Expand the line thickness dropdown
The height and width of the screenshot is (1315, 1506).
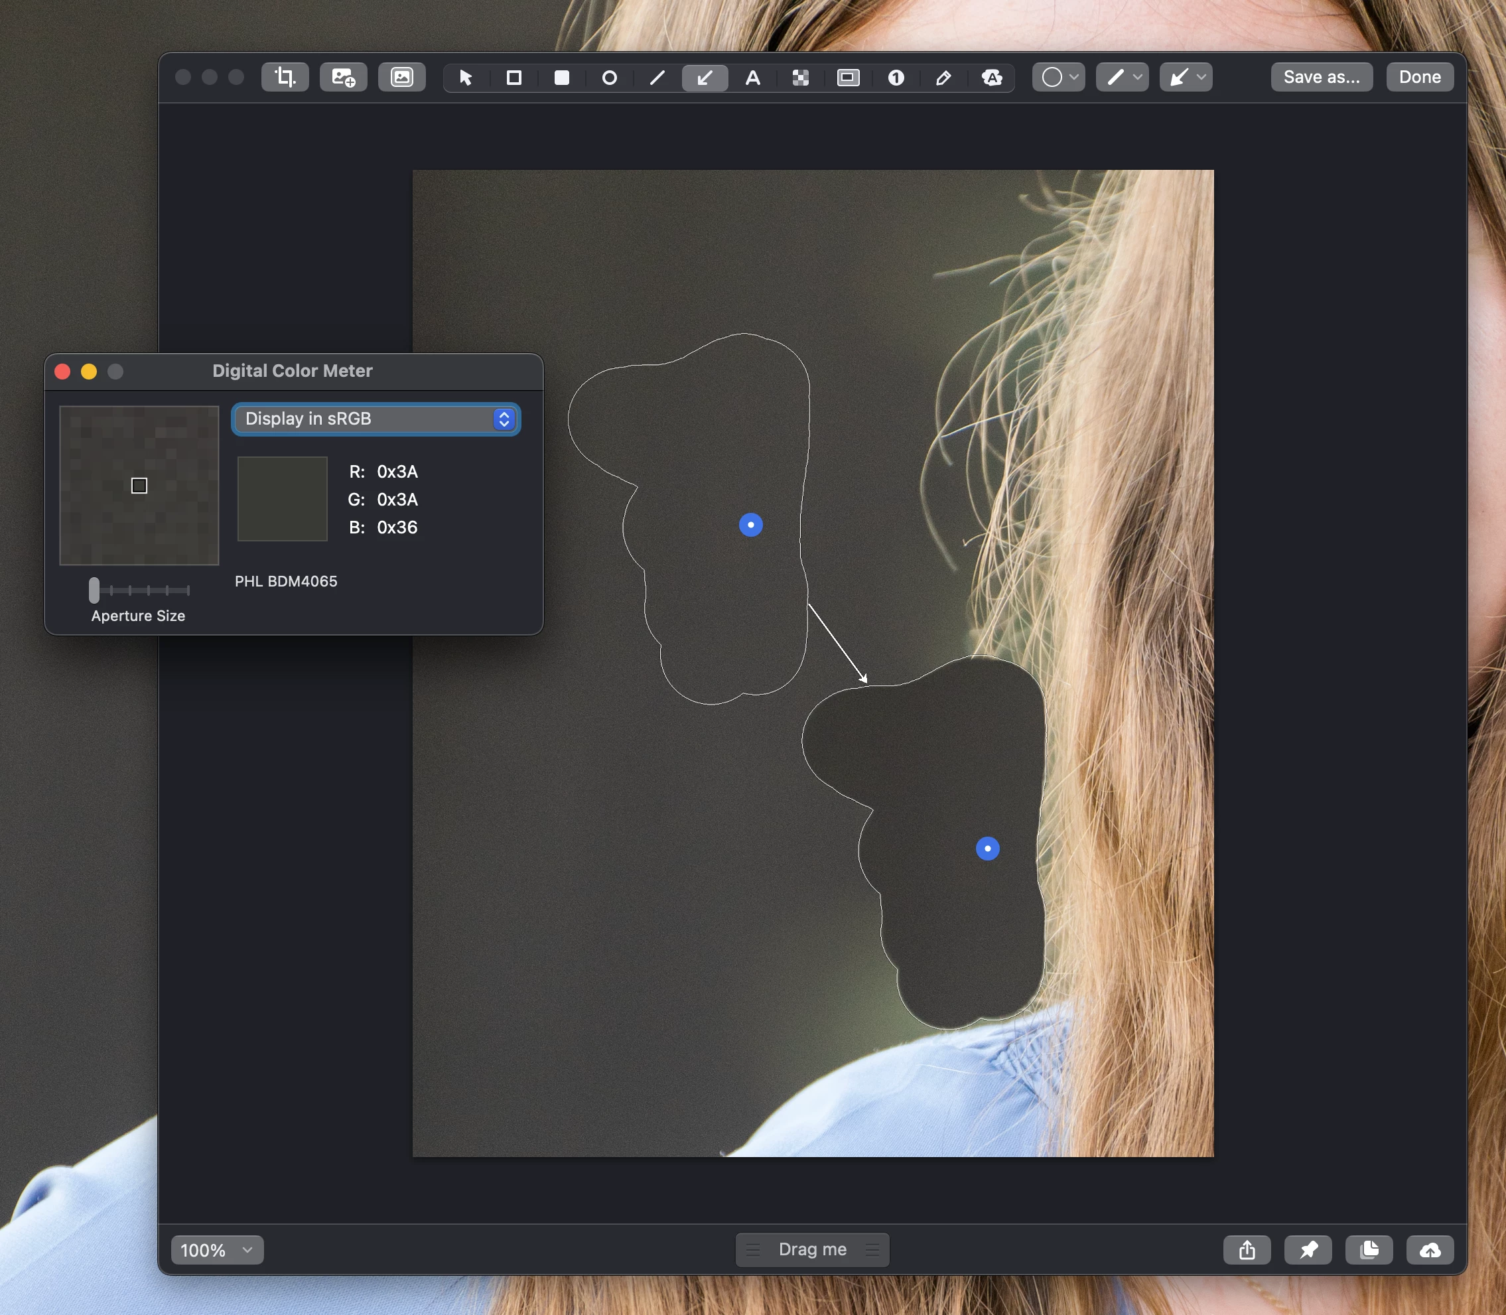[x=1122, y=77]
